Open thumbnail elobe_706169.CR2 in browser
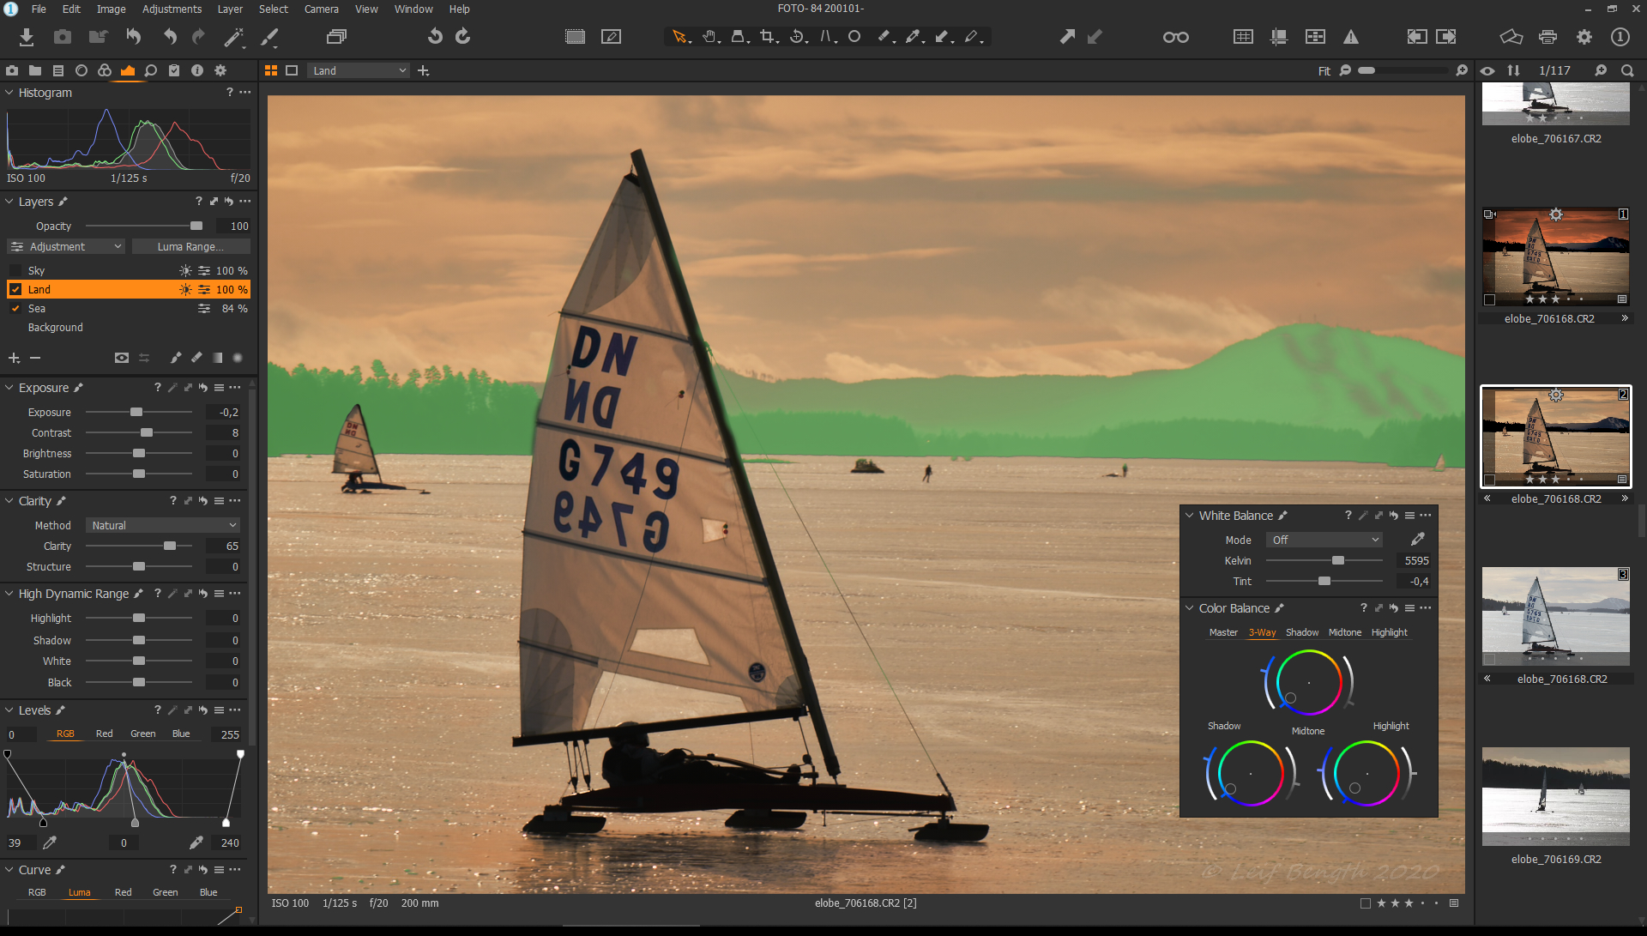Screen dimensions: 1647x936 (1555, 798)
